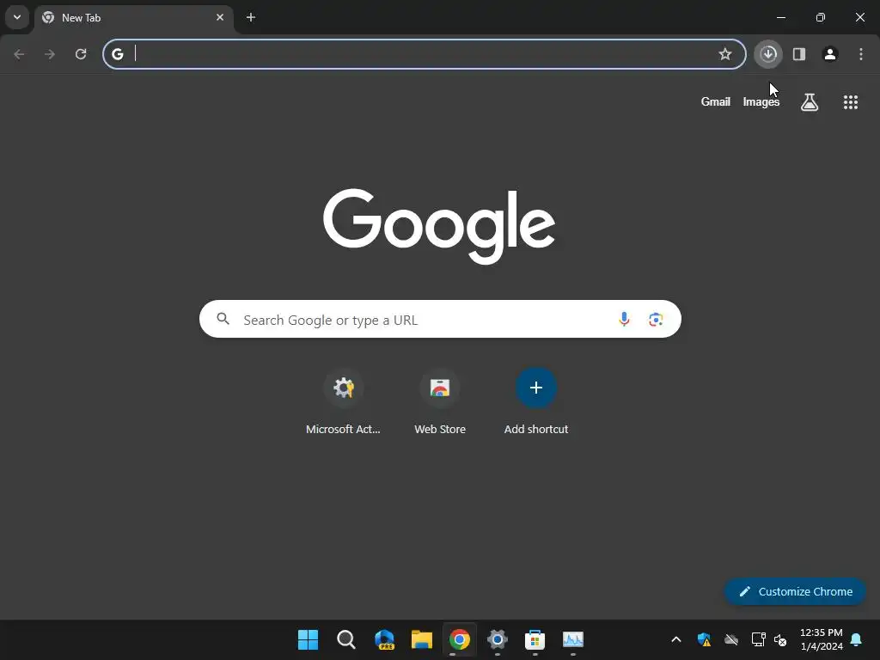Click the back navigation arrow
Image resolution: width=880 pixels, height=660 pixels.
click(x=19, y=54)
